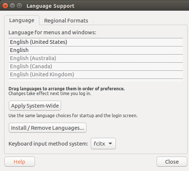Click the Keyboard input method system label
Screen dimensions: 189x171
tap(48, 144)
